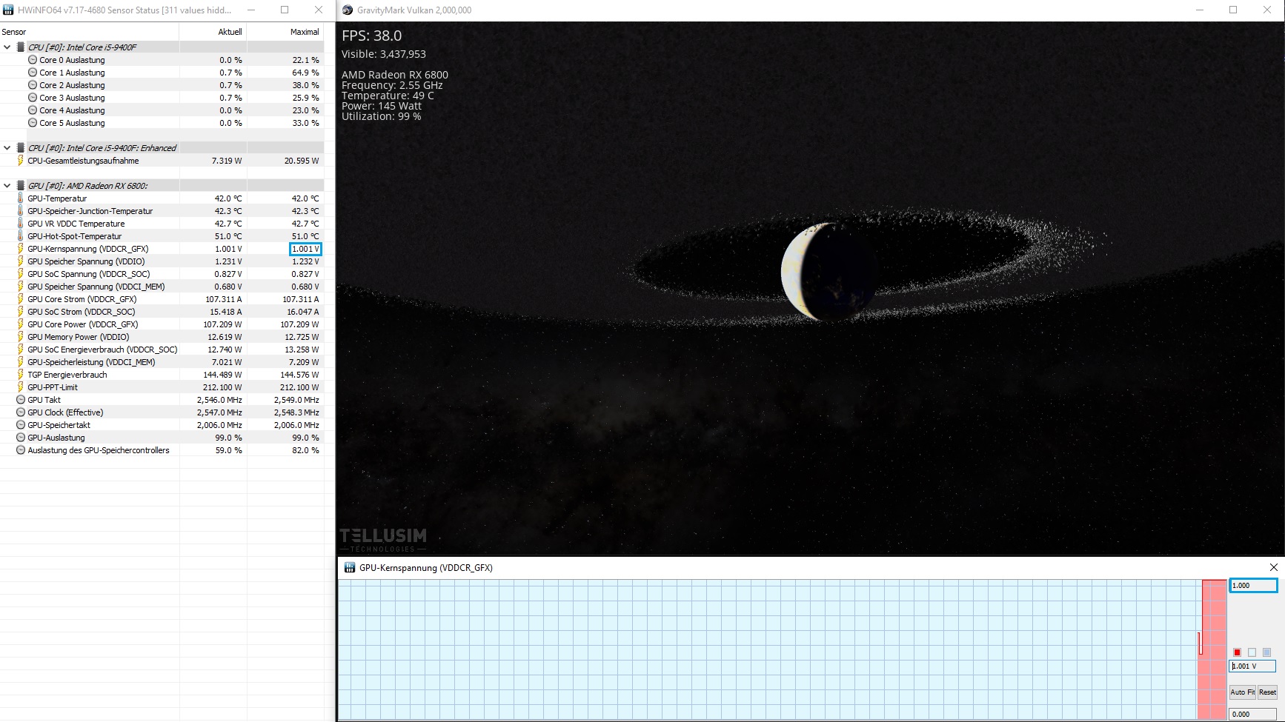Image resolution: width=1285 pixels, height=722 pixels.
Task: Click the HWiNFO64 title bar app icon
Action: pyautogui.click(x=9, y=10)
